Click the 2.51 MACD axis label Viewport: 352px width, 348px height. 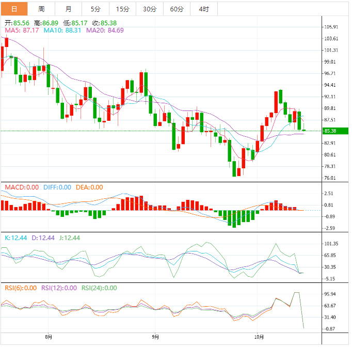coord(329,194)
